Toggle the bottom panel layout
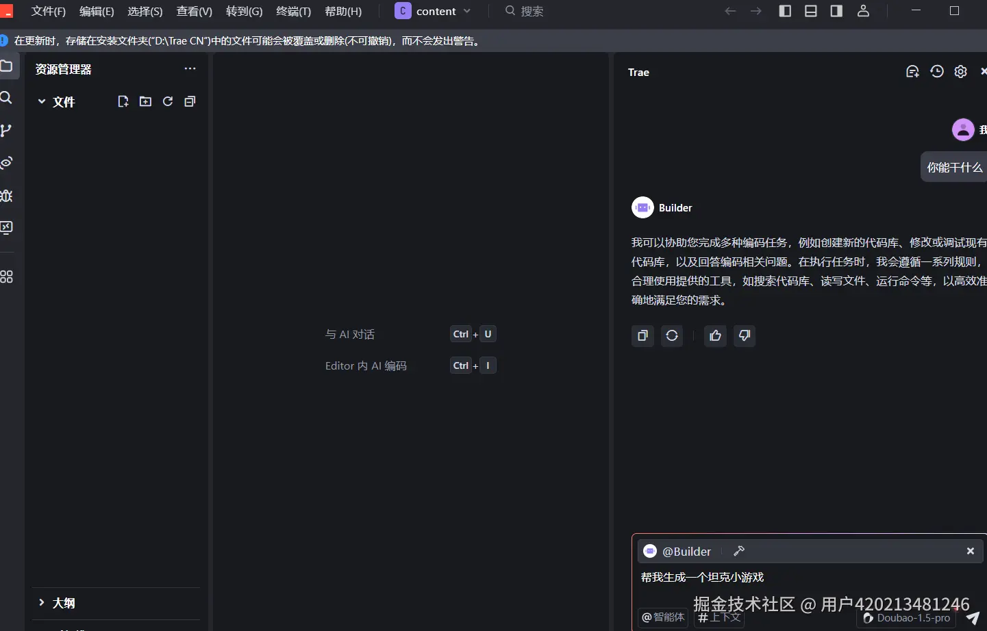Image resolution: width=987 pixels, height=631 pixels. coord(811,11)
